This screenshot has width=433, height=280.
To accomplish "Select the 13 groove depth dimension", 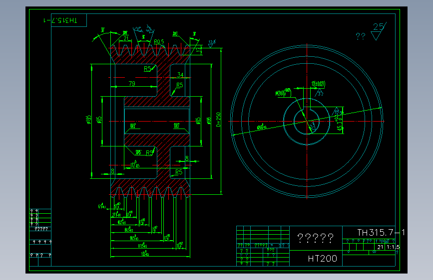I will pyautogui.click(x=198, y=50).
